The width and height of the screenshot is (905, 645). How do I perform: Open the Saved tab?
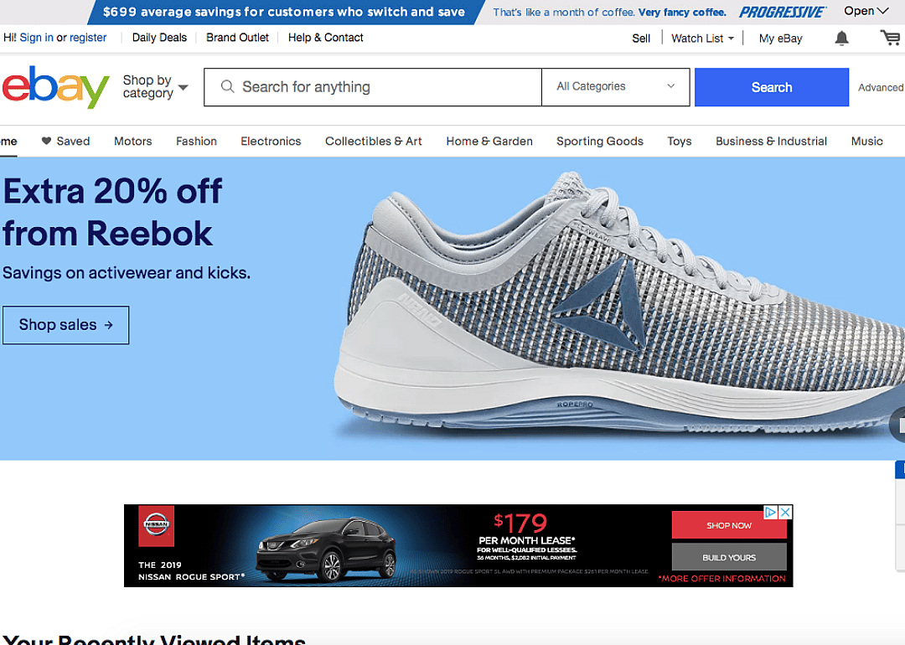[66, 141]
